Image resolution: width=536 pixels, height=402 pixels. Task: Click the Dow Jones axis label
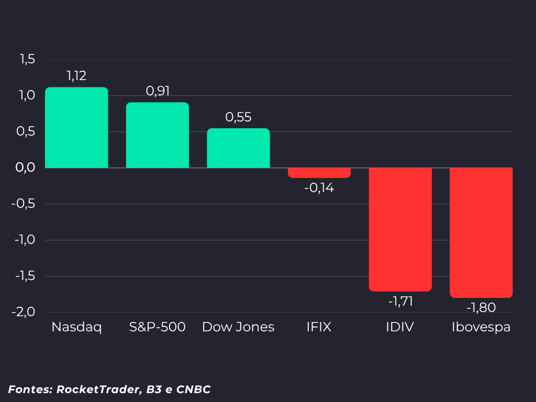click(x=238, y=327)
